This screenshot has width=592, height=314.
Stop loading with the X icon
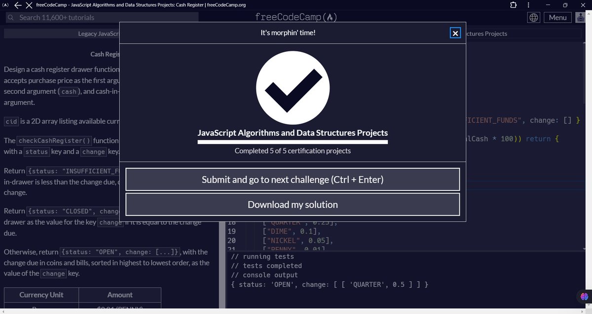[29, 5]
